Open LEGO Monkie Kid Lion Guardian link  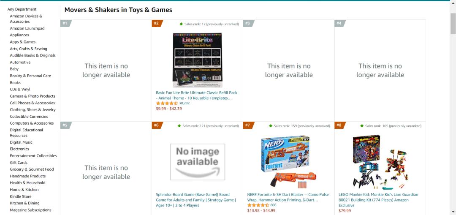[378, 200]
